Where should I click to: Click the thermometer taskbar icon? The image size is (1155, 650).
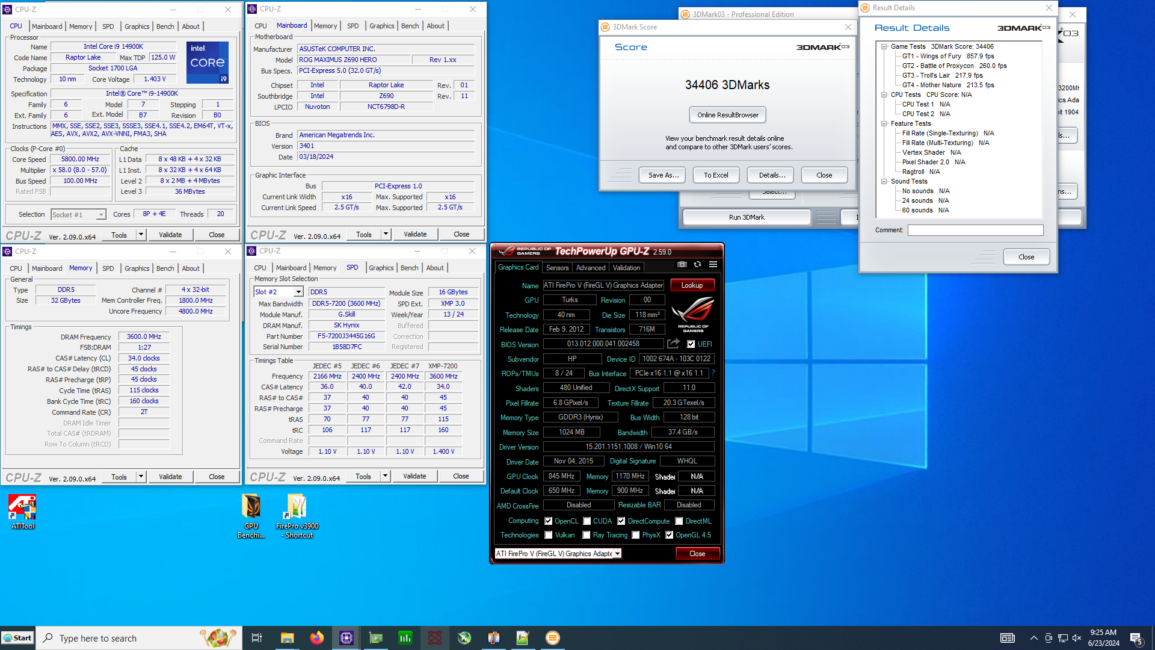[x=493, y=638]
